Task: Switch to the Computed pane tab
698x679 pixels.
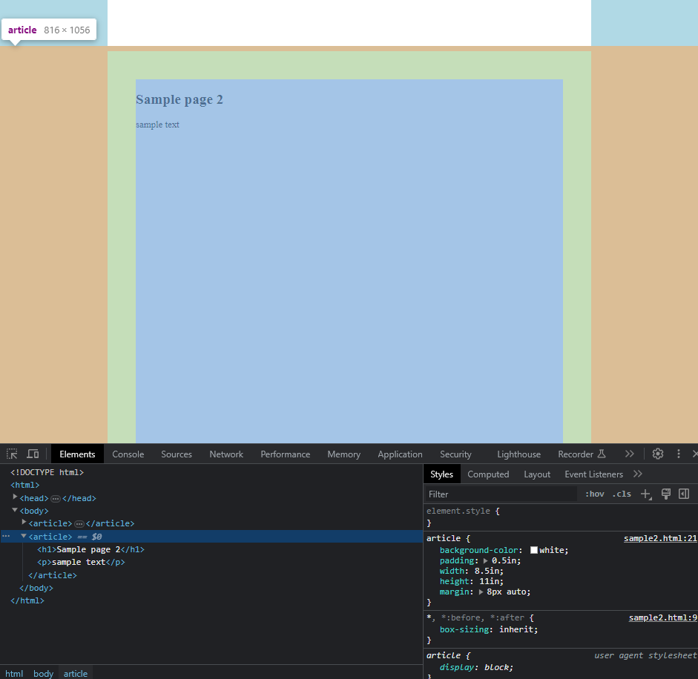Action: tap(488, 474)
